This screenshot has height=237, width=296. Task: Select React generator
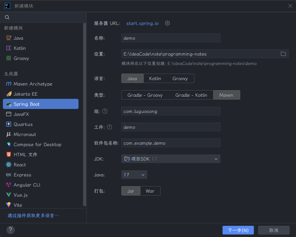(x=41, y=164)
